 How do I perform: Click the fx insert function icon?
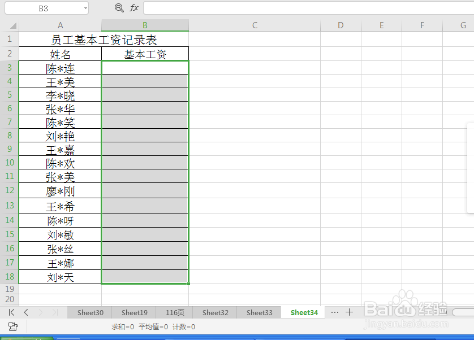click(133, 8)
